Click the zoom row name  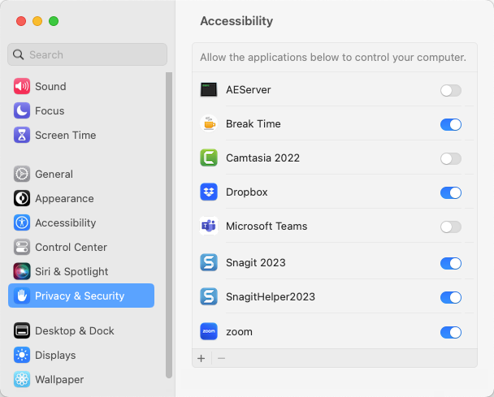pos(239,331)
